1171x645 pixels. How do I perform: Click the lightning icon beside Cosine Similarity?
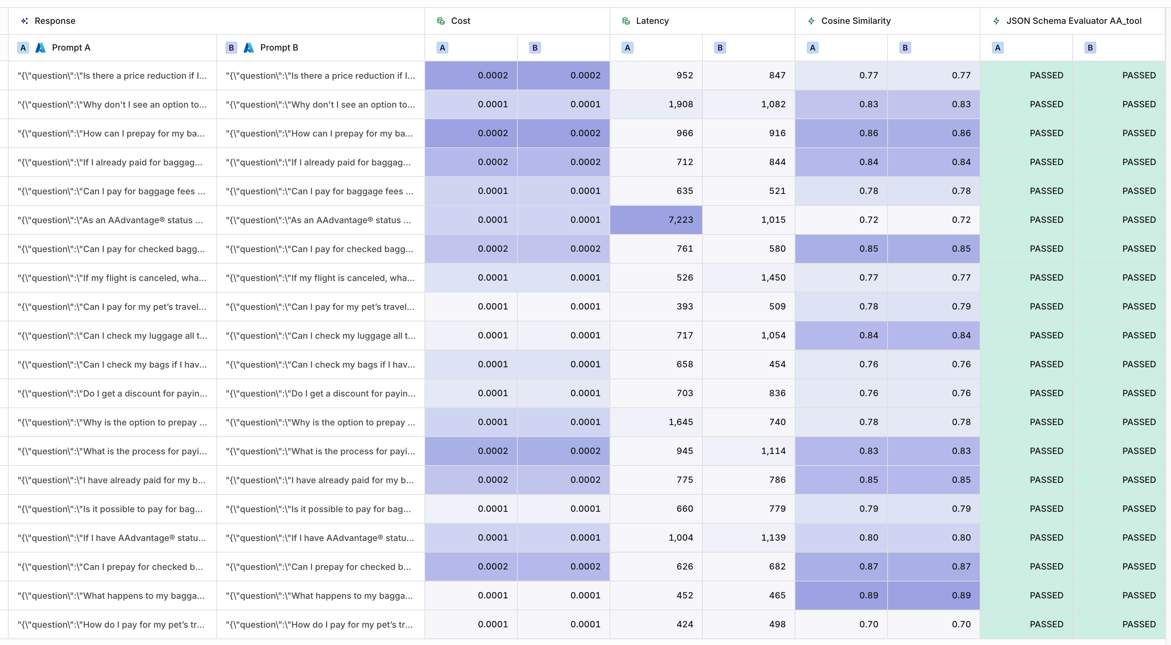click(811, 21)
